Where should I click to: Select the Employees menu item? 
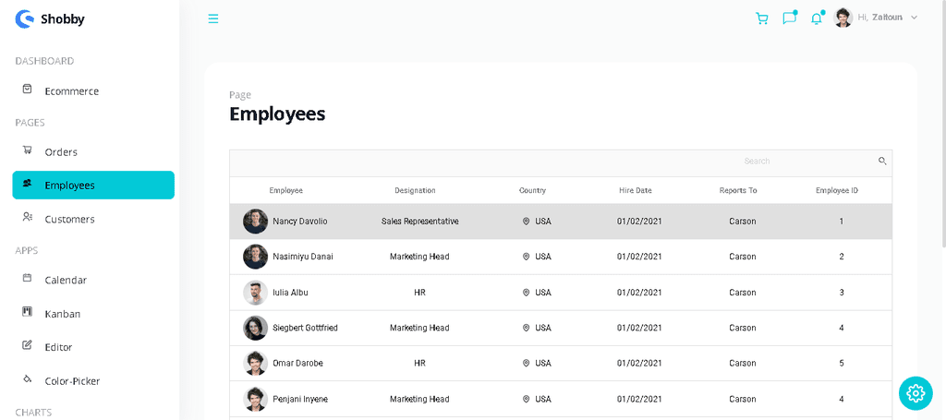93,185
